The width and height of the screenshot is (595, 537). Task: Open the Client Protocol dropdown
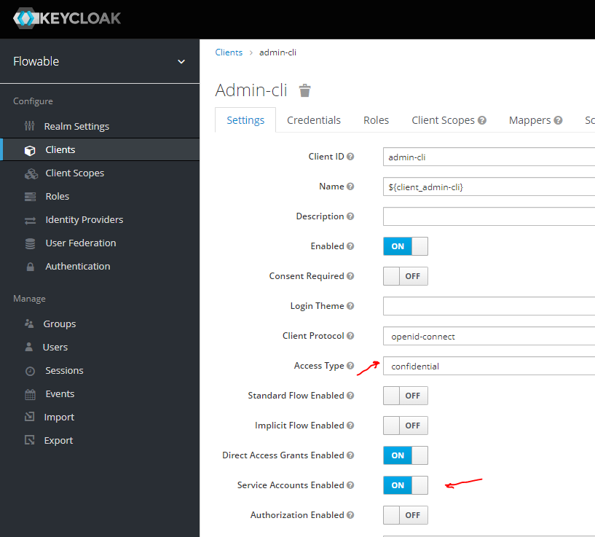[488, 336]
